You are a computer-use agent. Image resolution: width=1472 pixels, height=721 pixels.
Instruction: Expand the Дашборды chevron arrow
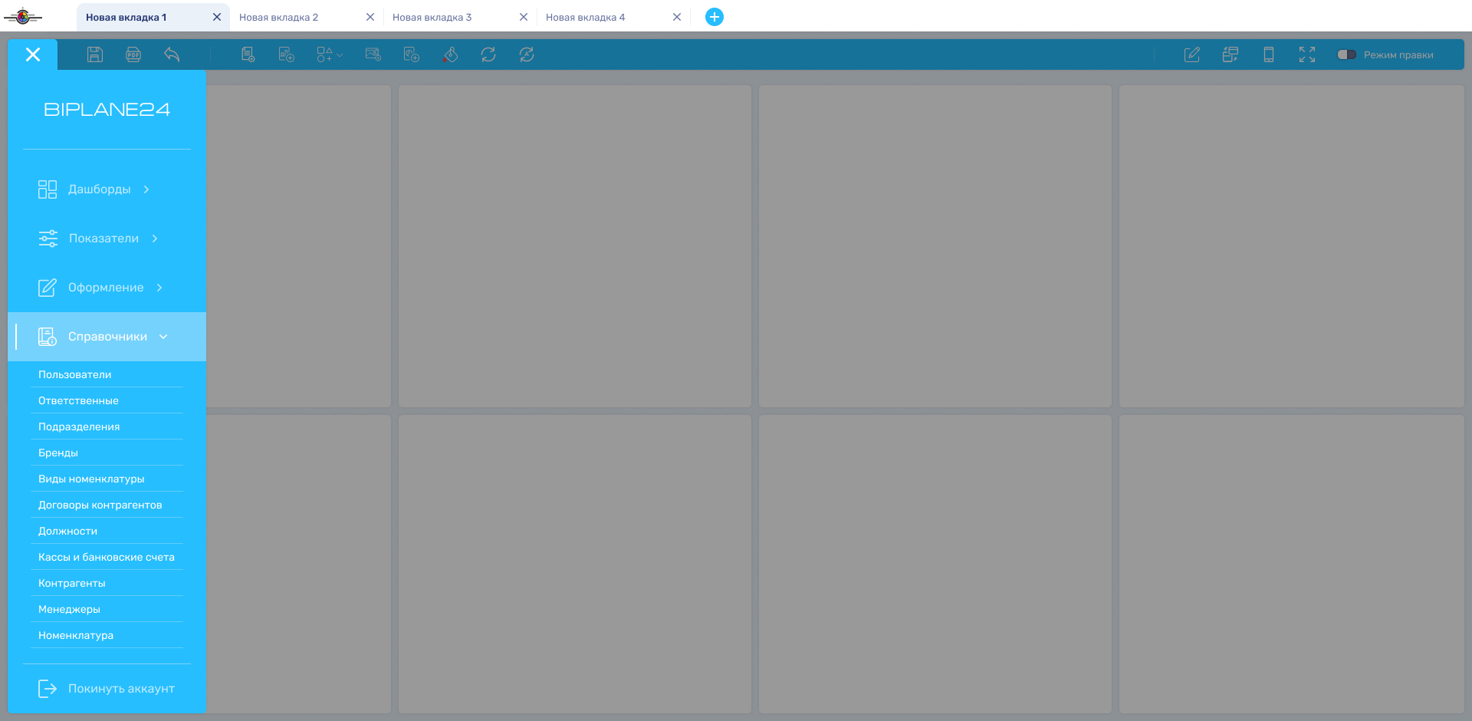click(146, 189)
